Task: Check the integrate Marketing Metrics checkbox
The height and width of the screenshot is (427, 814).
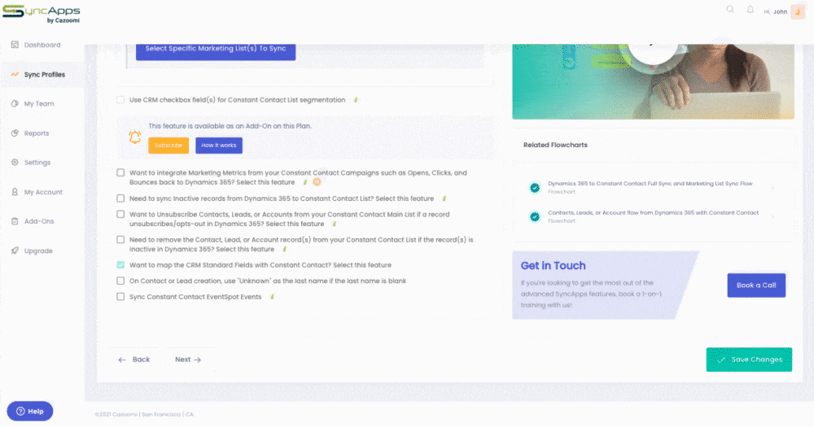Action: (x=120, y=172)
